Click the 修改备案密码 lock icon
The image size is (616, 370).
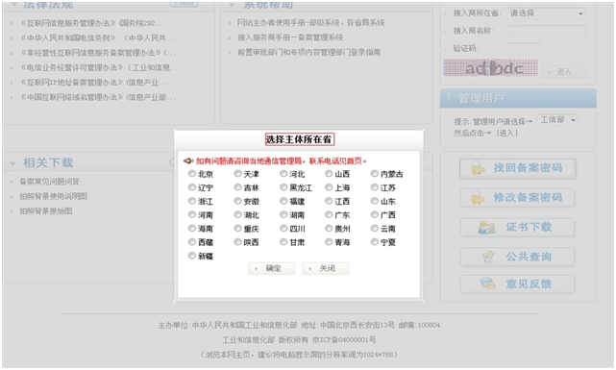pos(478,198)
